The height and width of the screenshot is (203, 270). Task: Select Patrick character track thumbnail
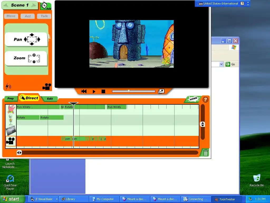(x=11, y=109)
